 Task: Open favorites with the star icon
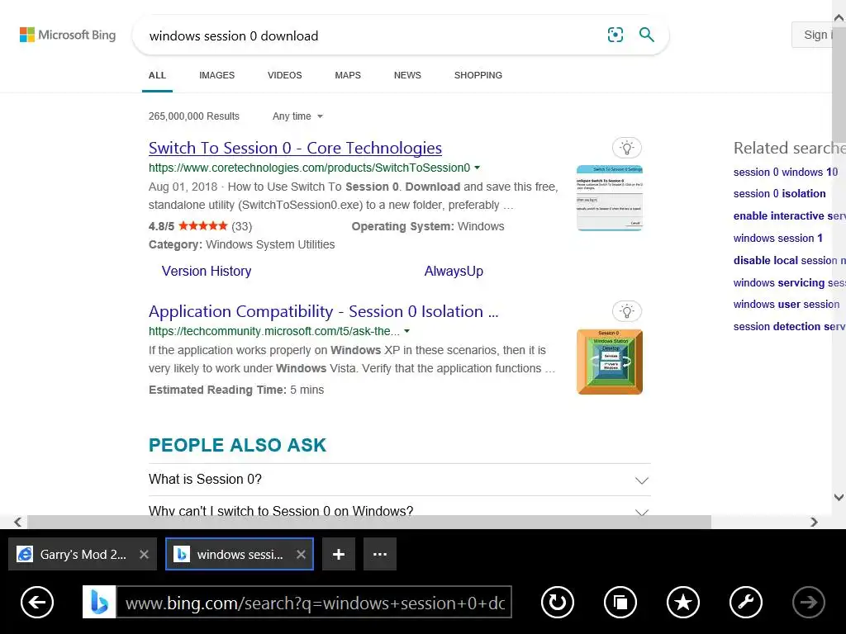tap(683, 602)
